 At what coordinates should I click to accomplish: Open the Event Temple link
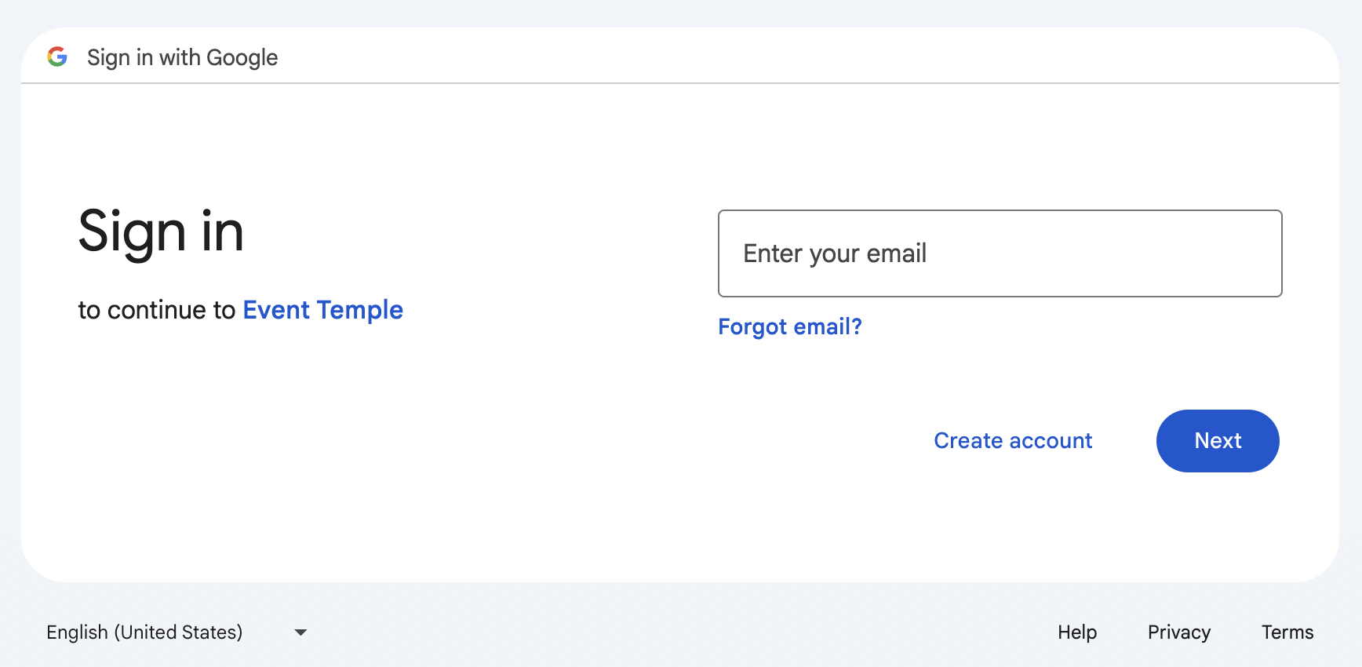[322, 310]
